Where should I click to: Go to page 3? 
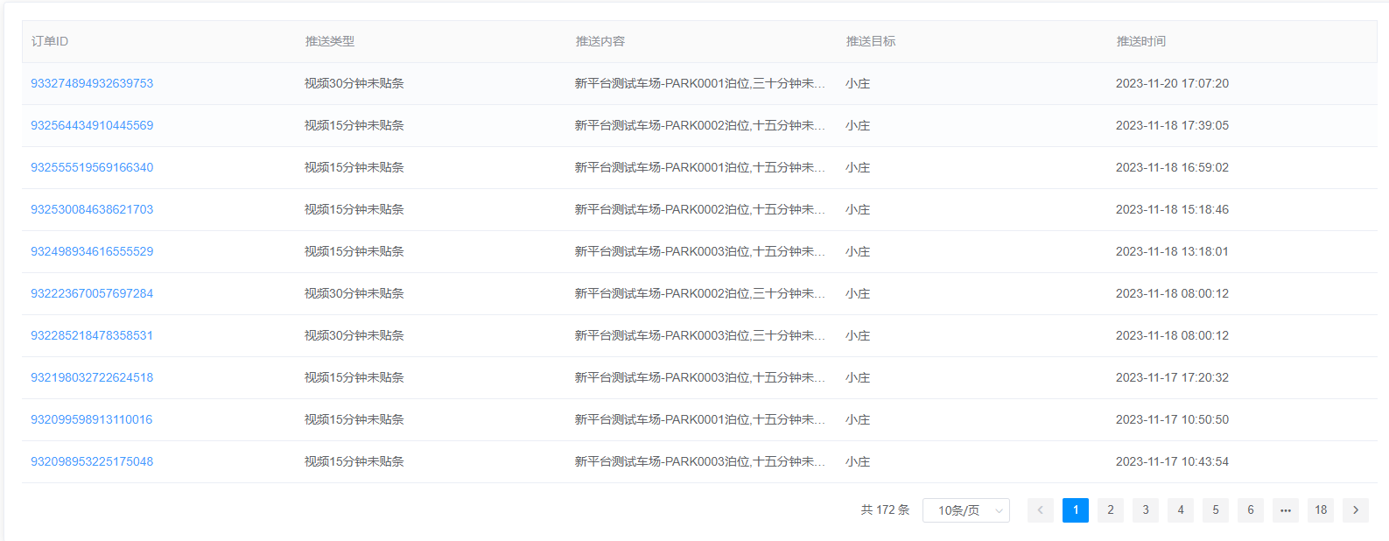(x=1145, y=510)
